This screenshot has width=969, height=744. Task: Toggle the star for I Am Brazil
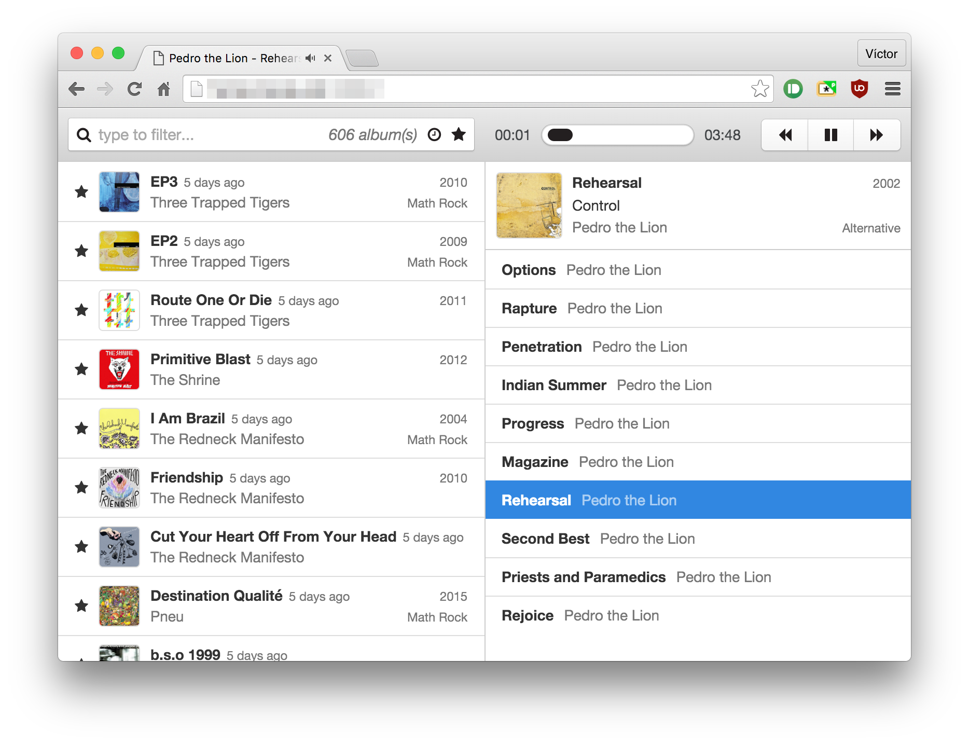coord(81,429)
